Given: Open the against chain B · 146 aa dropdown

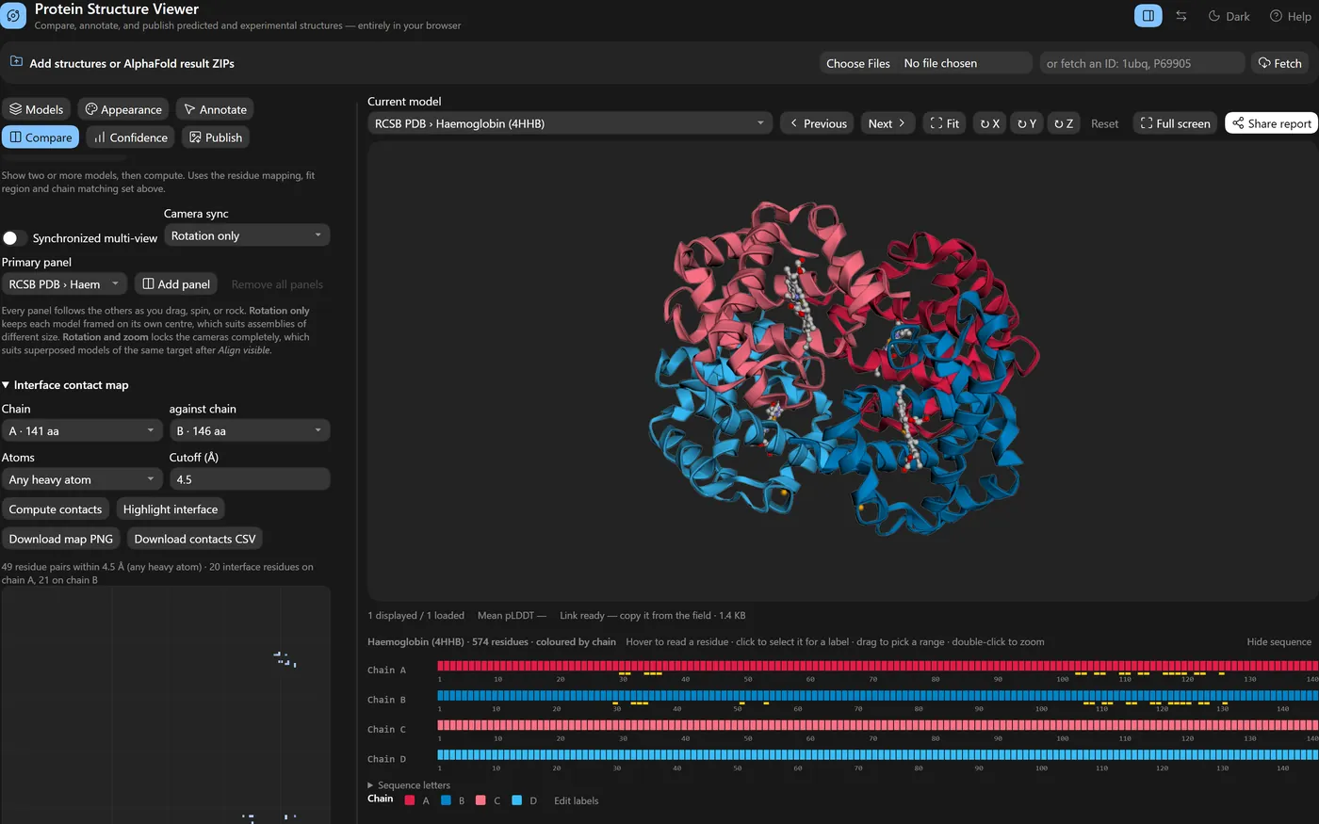Looking at the screenshot, I should coord(250,431).
